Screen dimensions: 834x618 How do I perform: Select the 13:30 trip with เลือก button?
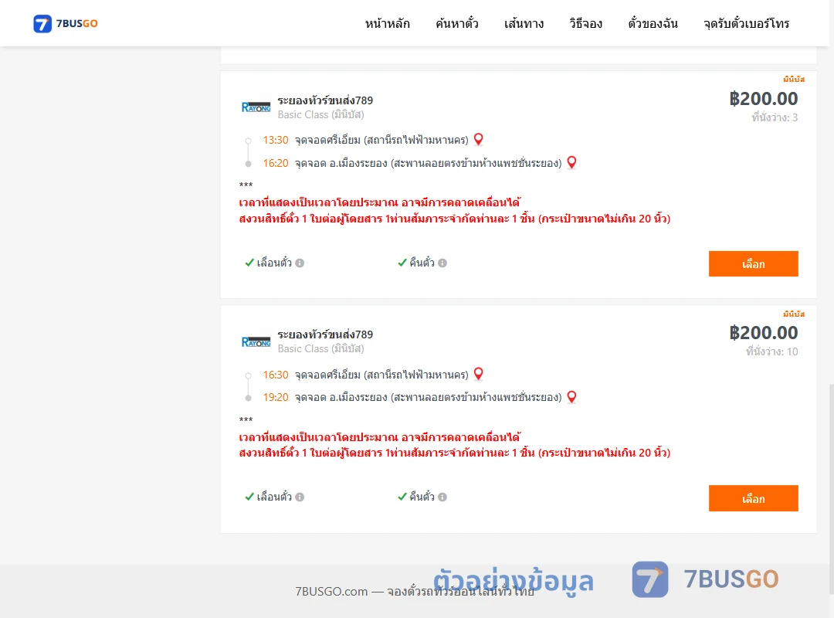pos(753,264)
